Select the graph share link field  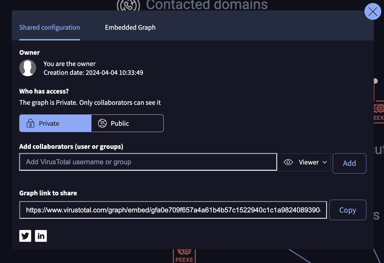coord(173,210)
